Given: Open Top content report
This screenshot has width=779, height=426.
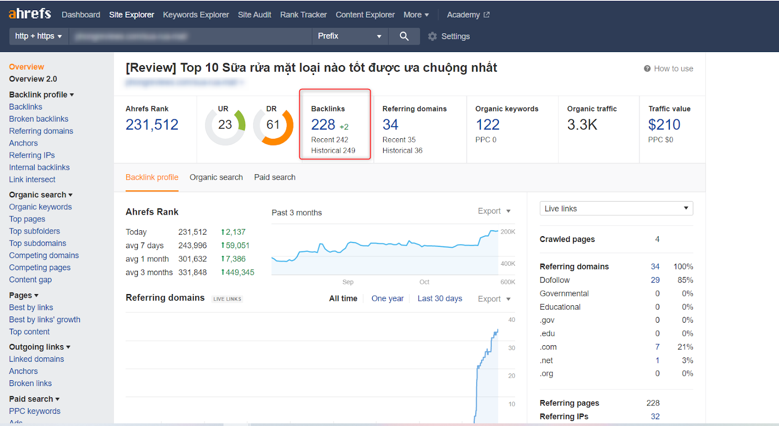Looking at the screenshot, I should coord(29,332).
